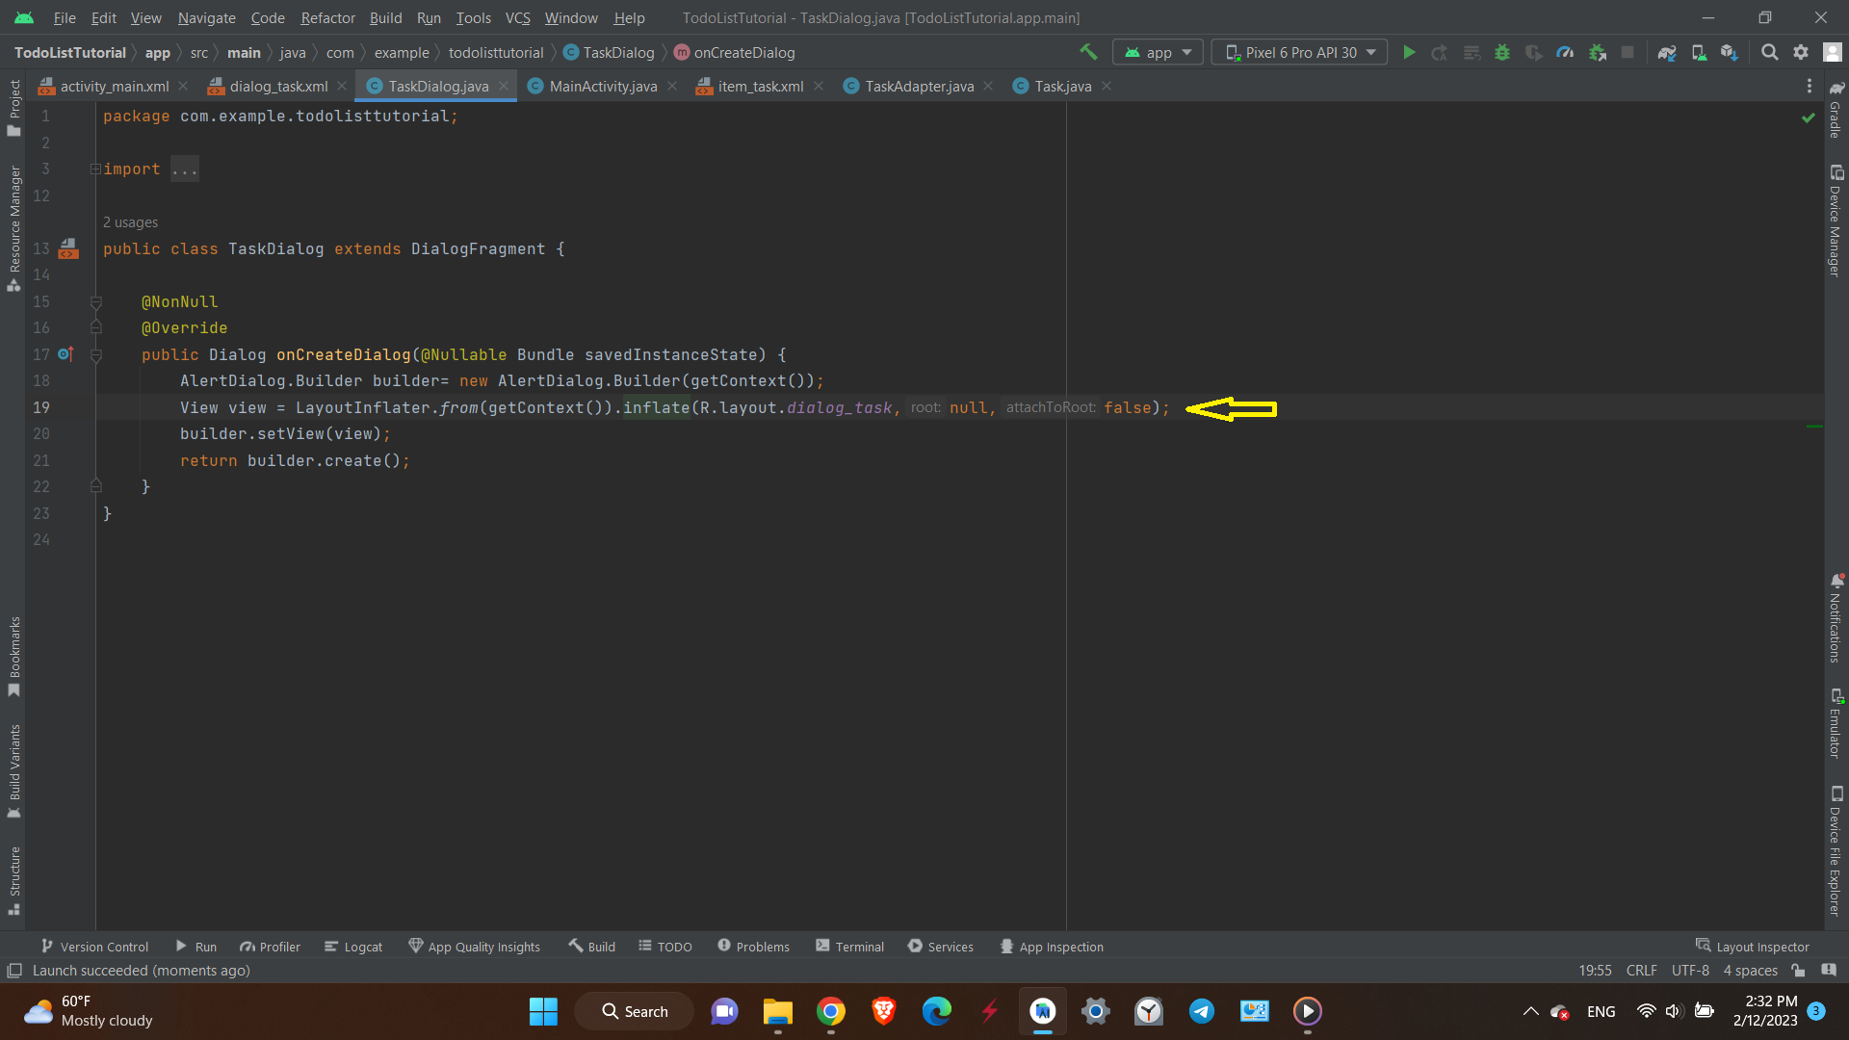Click CRLF line separator in status bar
Screen dimensions: 1849x1040
[1641, 971]
